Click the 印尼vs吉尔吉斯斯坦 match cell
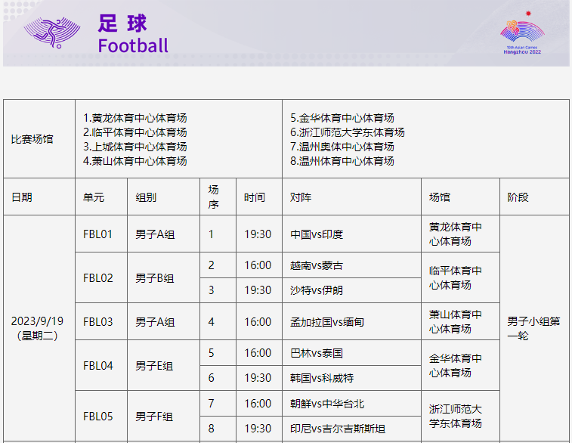 [x=351, y=429]
